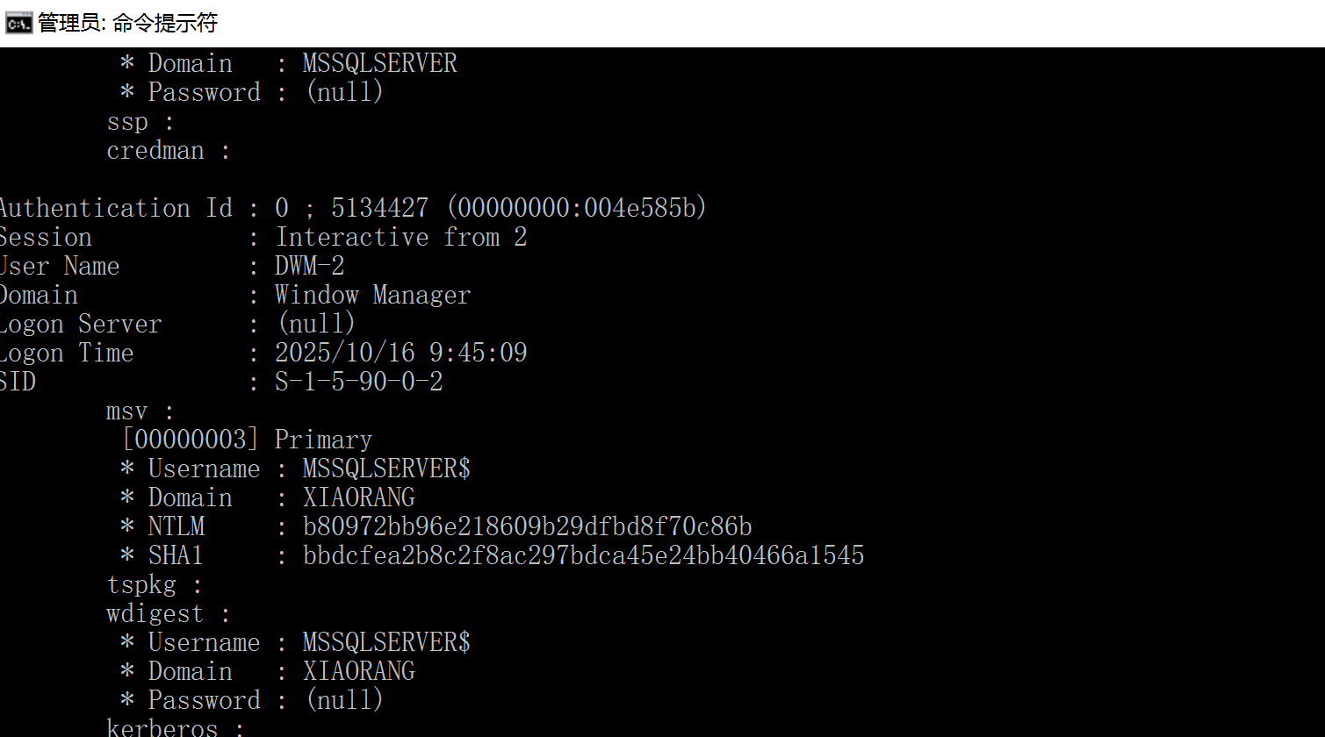This screenshot has height=737, width=1325.
Task: Click the hex value (00000000:004e585b)
Action: 576,208
